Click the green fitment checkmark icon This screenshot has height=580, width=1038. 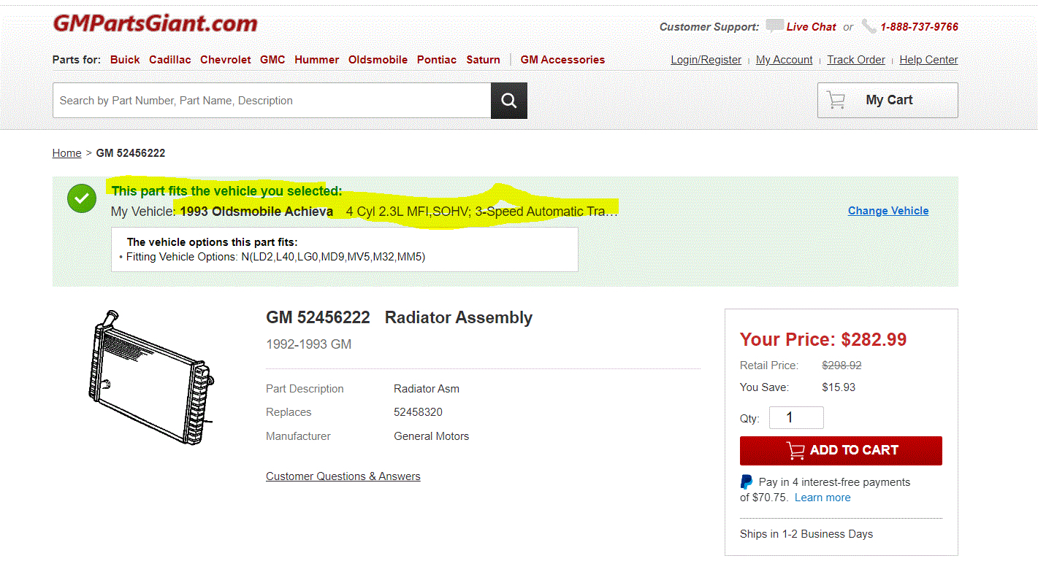coord(82,198)
